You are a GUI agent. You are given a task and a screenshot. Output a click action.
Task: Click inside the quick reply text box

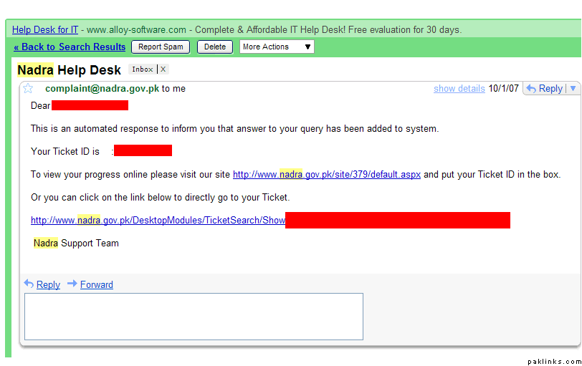click(x=194, y=316)
